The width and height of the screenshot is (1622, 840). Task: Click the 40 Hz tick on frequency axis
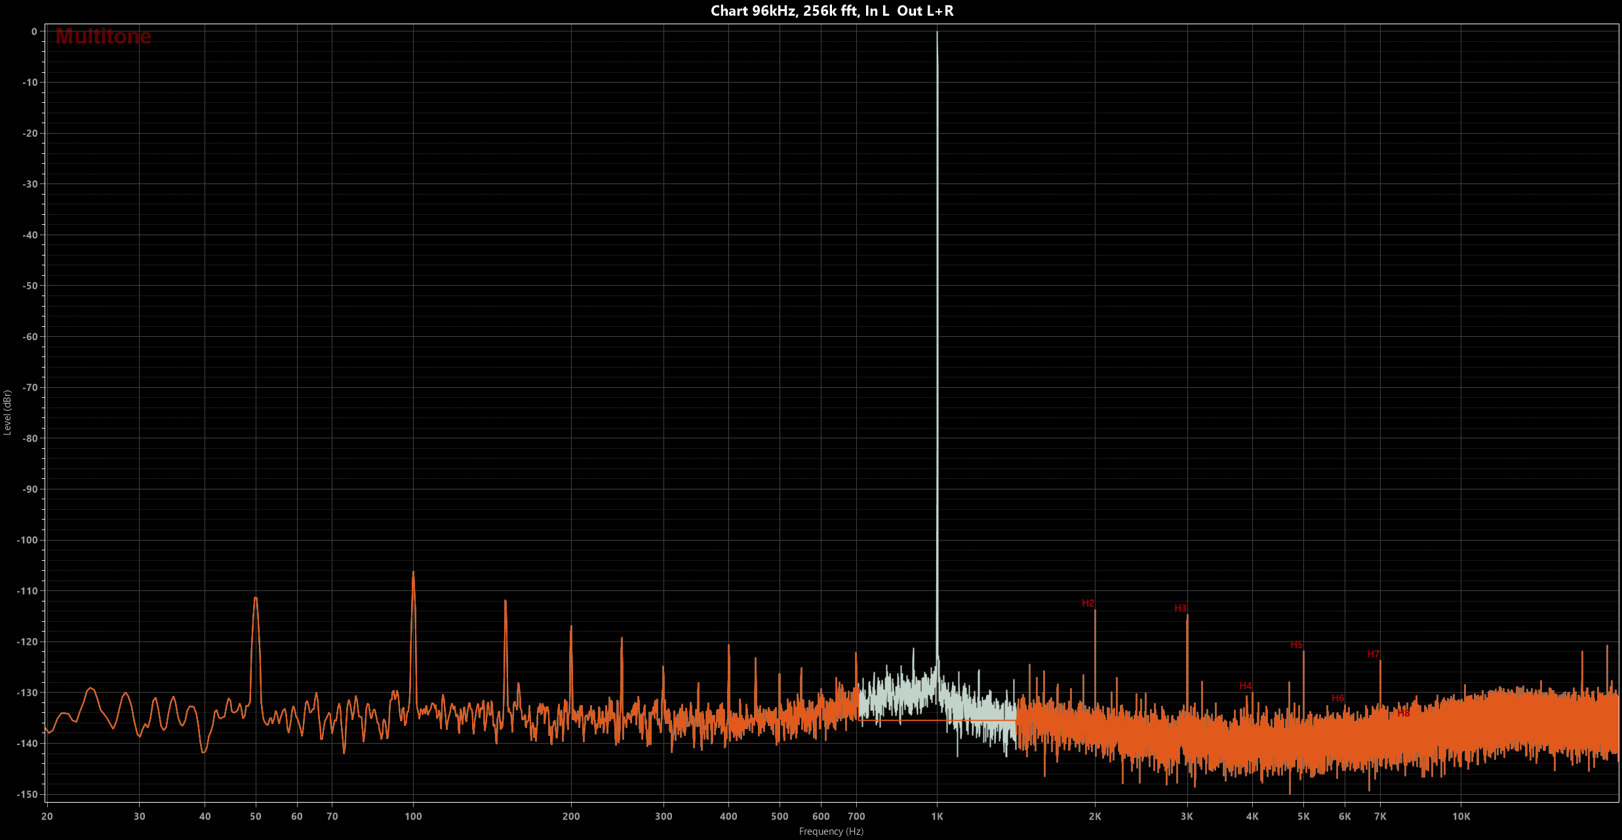(205, 816)
